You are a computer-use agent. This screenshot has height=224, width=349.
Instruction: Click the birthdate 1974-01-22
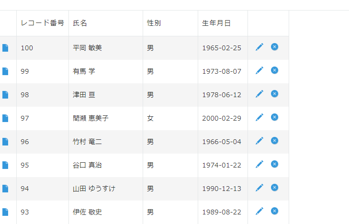click(x=222, y=165)
